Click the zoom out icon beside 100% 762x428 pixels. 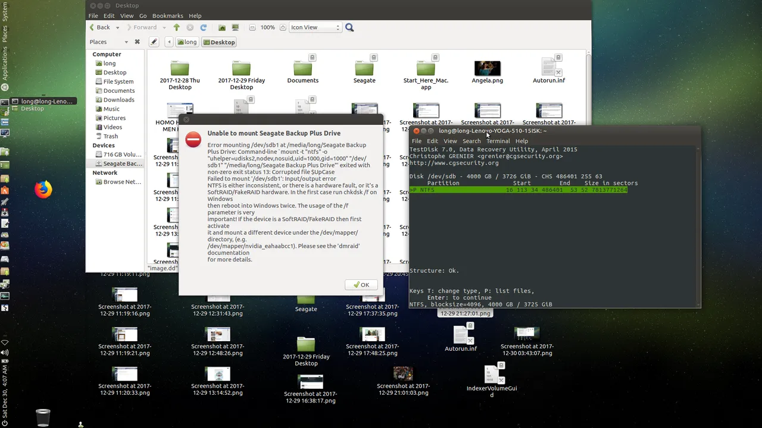[252, 27]
